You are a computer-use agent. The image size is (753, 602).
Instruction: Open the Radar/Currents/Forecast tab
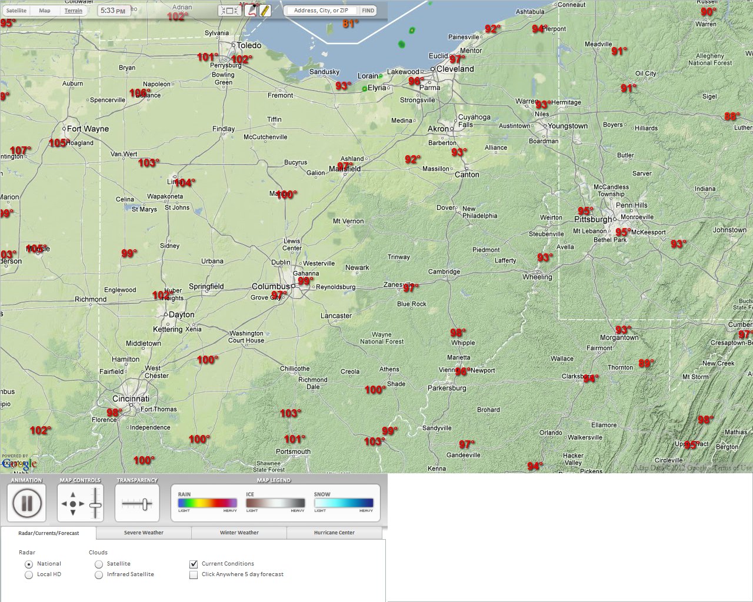click(x=48, y=533)
